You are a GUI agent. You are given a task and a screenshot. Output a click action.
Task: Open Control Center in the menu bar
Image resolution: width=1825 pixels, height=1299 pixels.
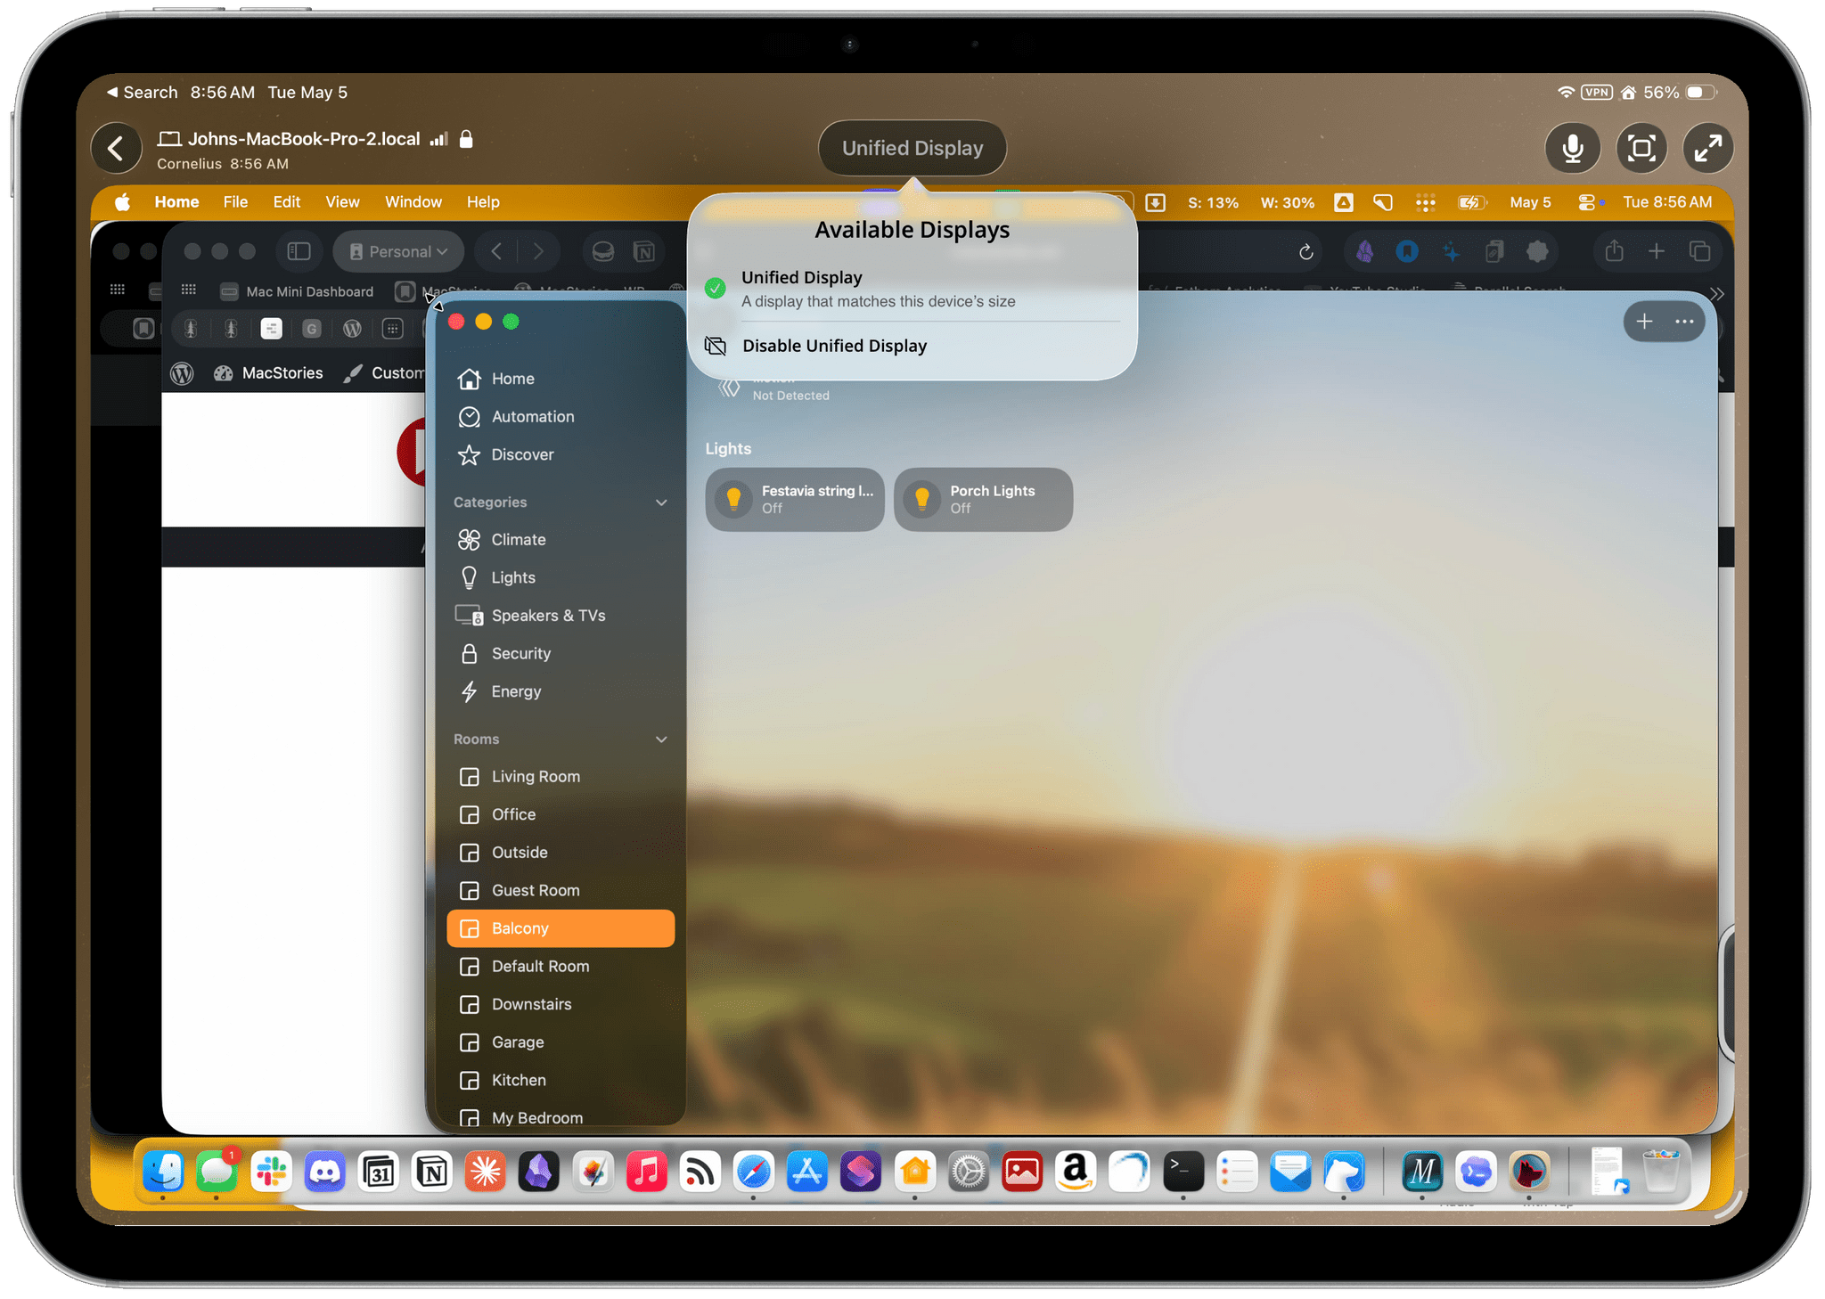point(1587,202)
